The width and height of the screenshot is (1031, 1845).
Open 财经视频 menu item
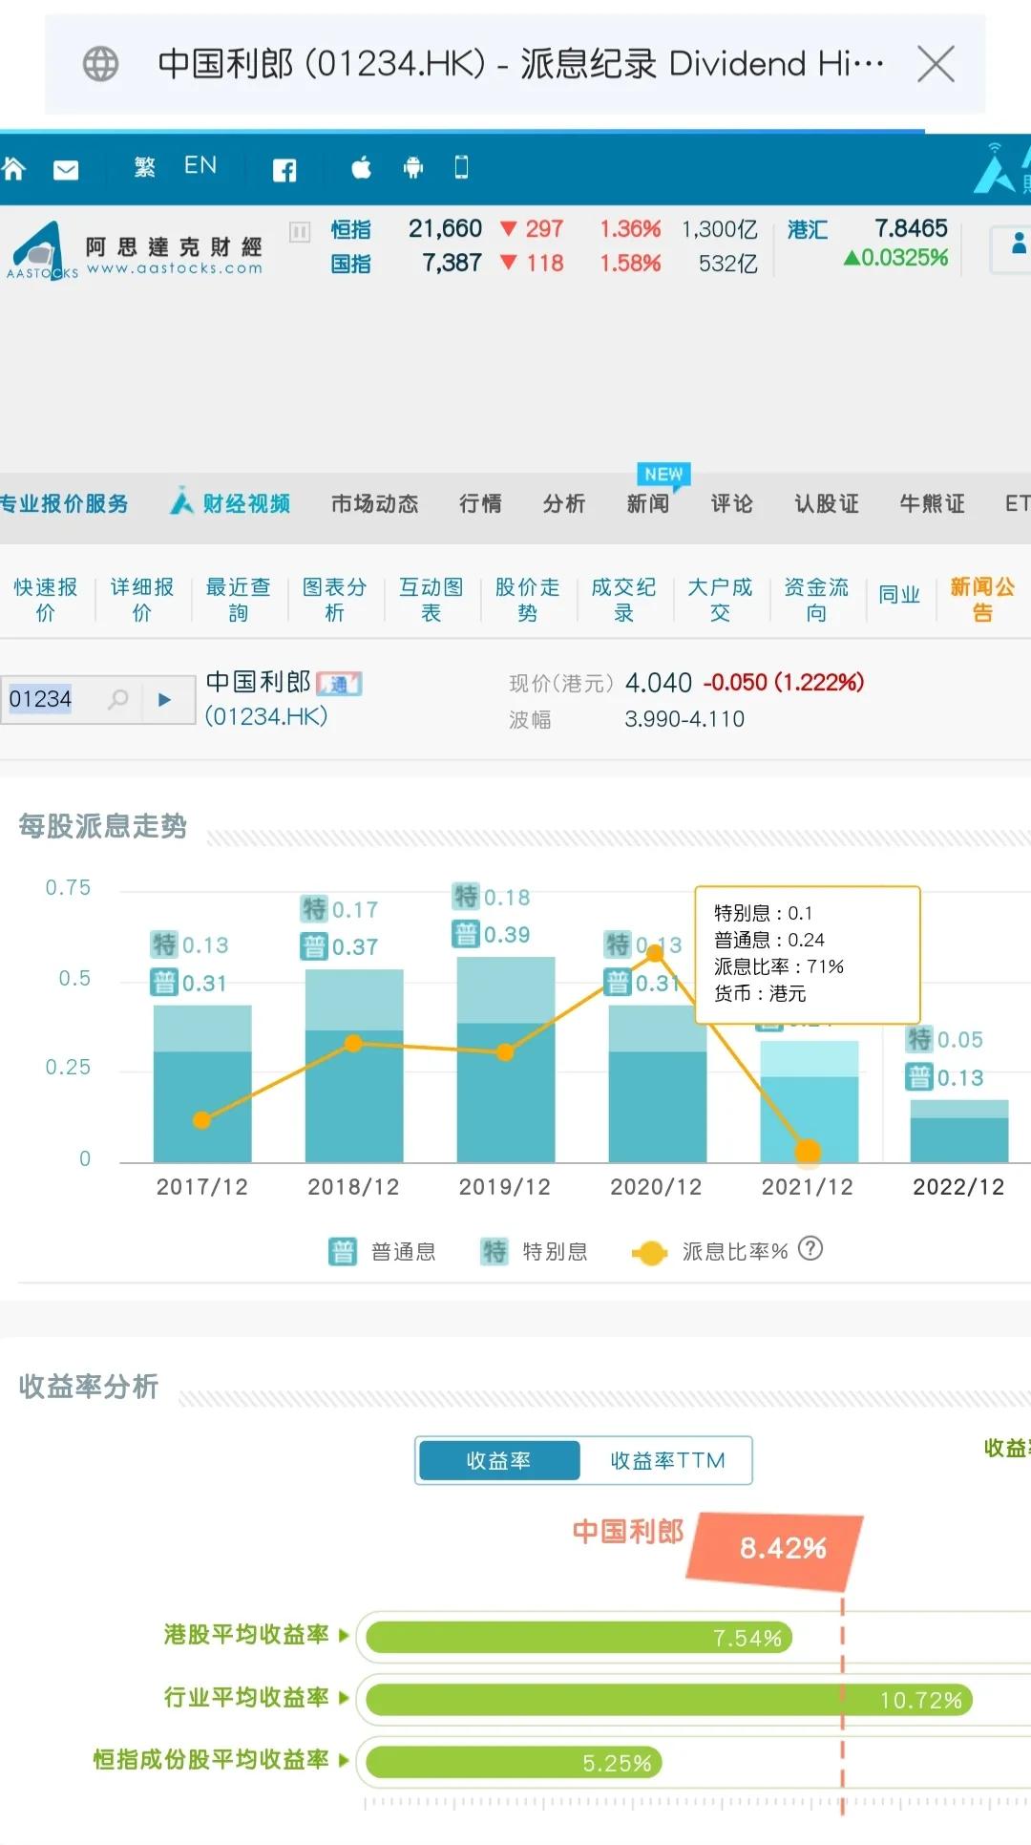[x=230, y=502]
